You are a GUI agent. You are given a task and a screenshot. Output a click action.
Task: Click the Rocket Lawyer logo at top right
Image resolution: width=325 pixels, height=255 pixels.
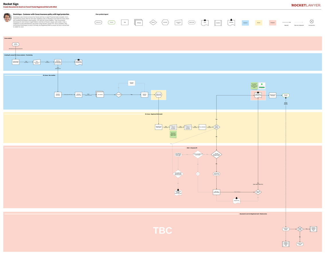point(307,5)
